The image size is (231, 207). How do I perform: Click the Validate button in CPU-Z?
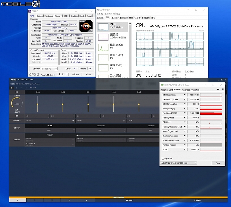[75, 74]
